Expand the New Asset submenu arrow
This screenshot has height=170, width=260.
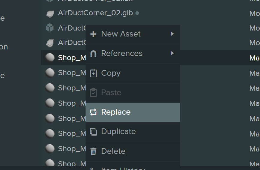[x=172, y=34]
